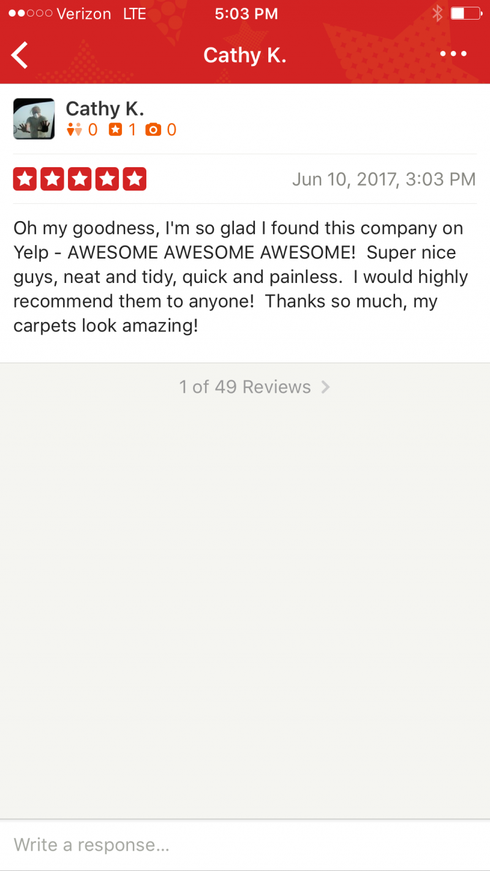Image resolution: width=490 pixels, height=871 pixels.
Task: Tap the first red rating star
Action: click(x=25, y=179)
